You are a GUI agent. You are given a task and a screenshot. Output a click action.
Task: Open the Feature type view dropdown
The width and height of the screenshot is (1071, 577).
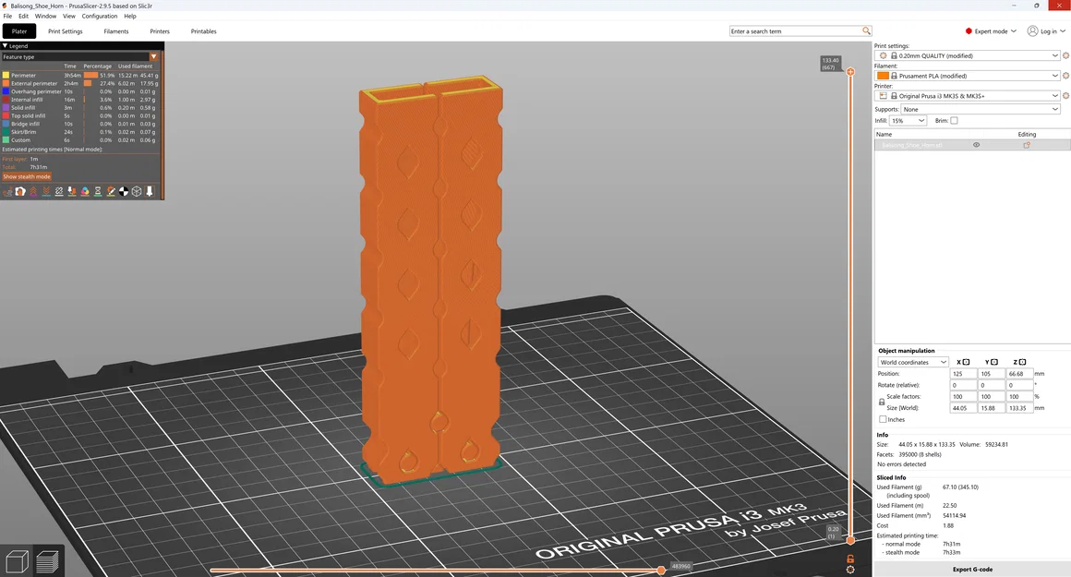click(80, 56)
